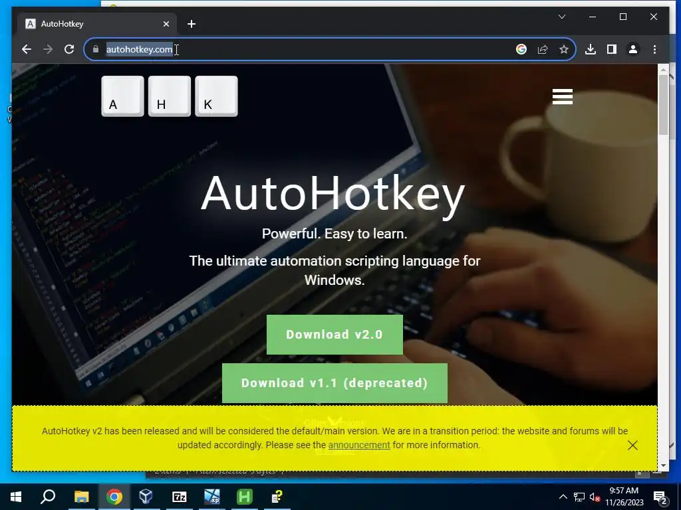Open the question-mark installer taskbar icon

pyautogui.click(x=277, y=497)
